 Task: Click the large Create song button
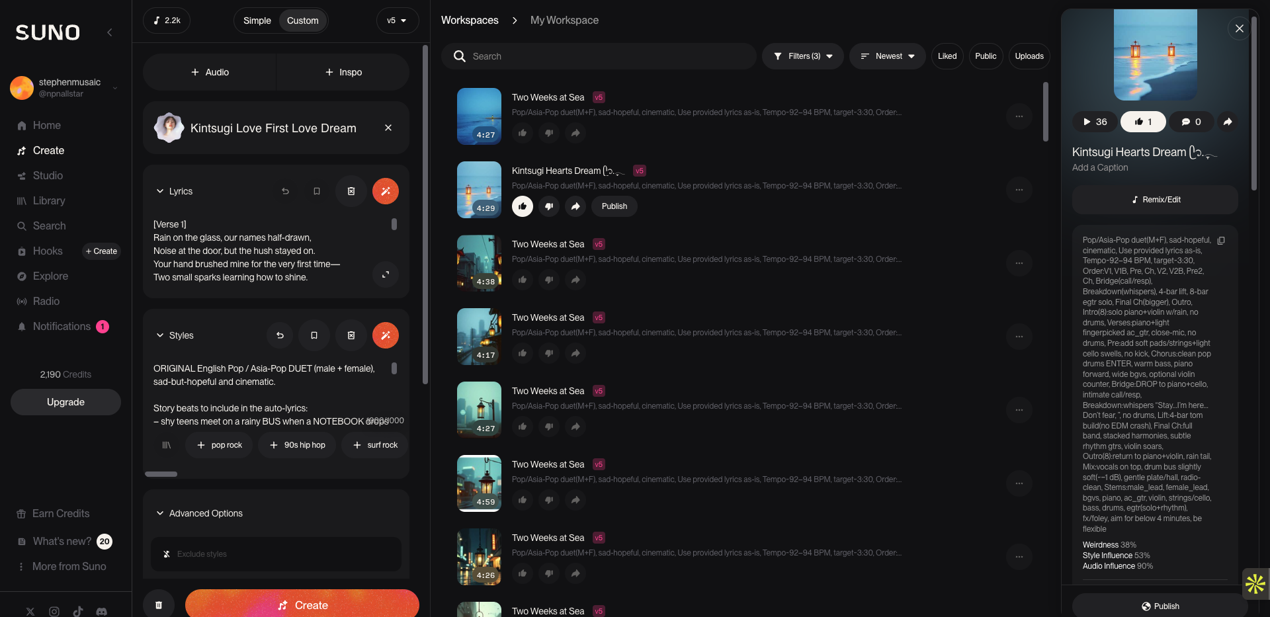[x=302, y=604]
